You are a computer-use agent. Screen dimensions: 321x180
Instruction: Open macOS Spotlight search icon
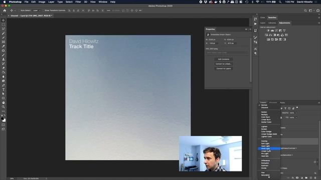coord(280,2)
